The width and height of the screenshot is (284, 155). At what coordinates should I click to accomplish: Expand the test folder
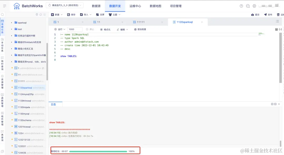tap(11, 29)
